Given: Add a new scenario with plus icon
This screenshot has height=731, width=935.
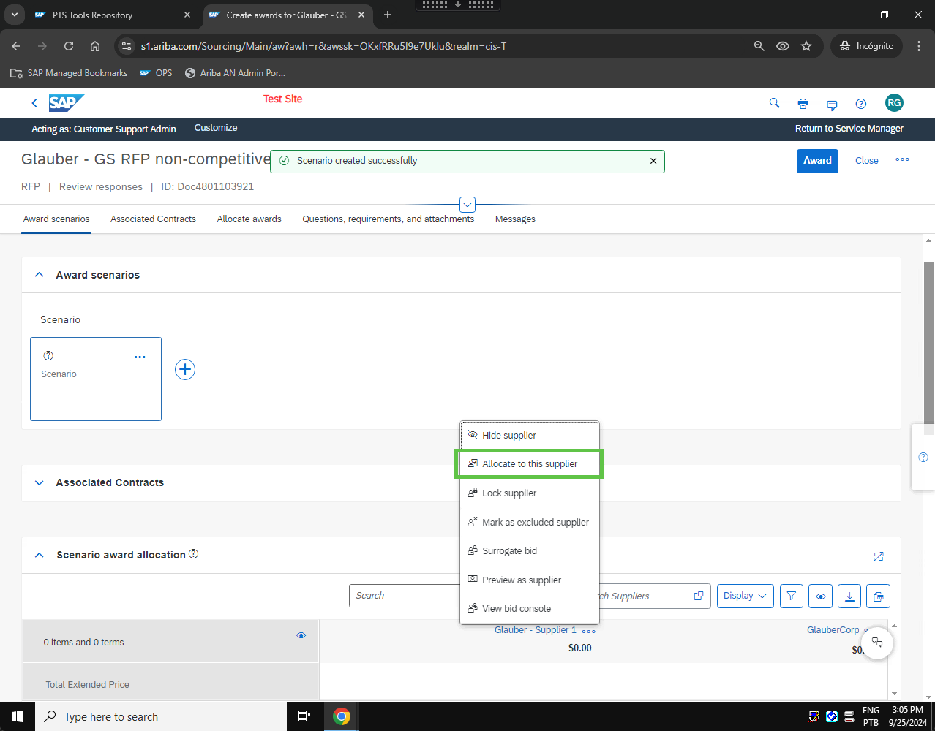Looking at the screenshot, I should point(185,369).
